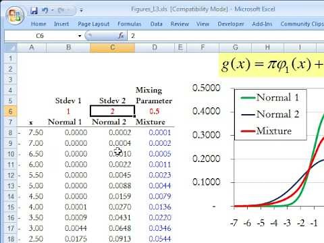The height and width of the screenshot is (243, 324).
Task: Switch to the Insert tab
Action: [x=61, y=24]
